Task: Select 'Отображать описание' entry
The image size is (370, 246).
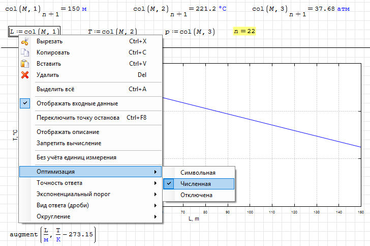Action: point(68,132)
